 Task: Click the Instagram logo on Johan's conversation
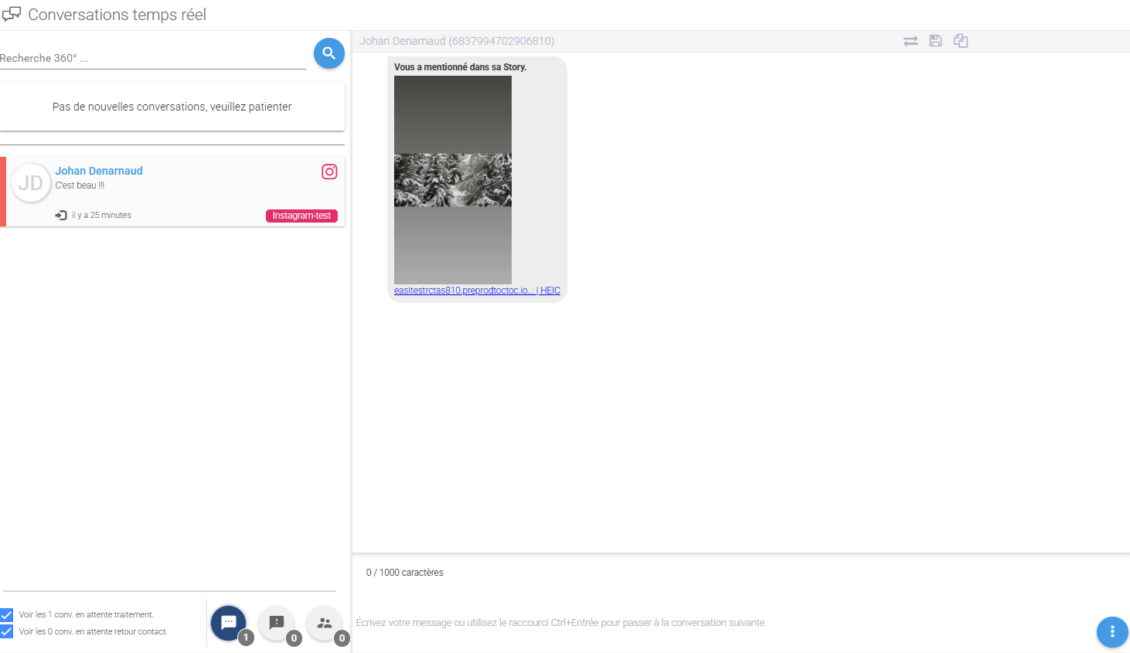tap(329, 172)
